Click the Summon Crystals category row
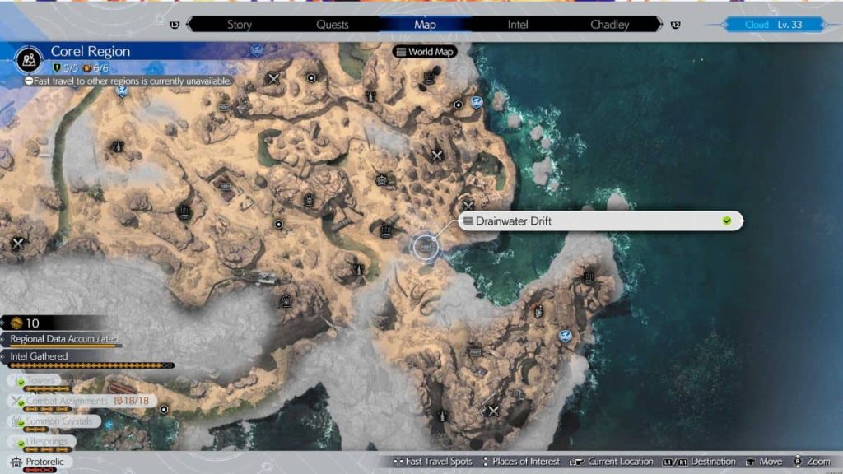 [54, 421]
